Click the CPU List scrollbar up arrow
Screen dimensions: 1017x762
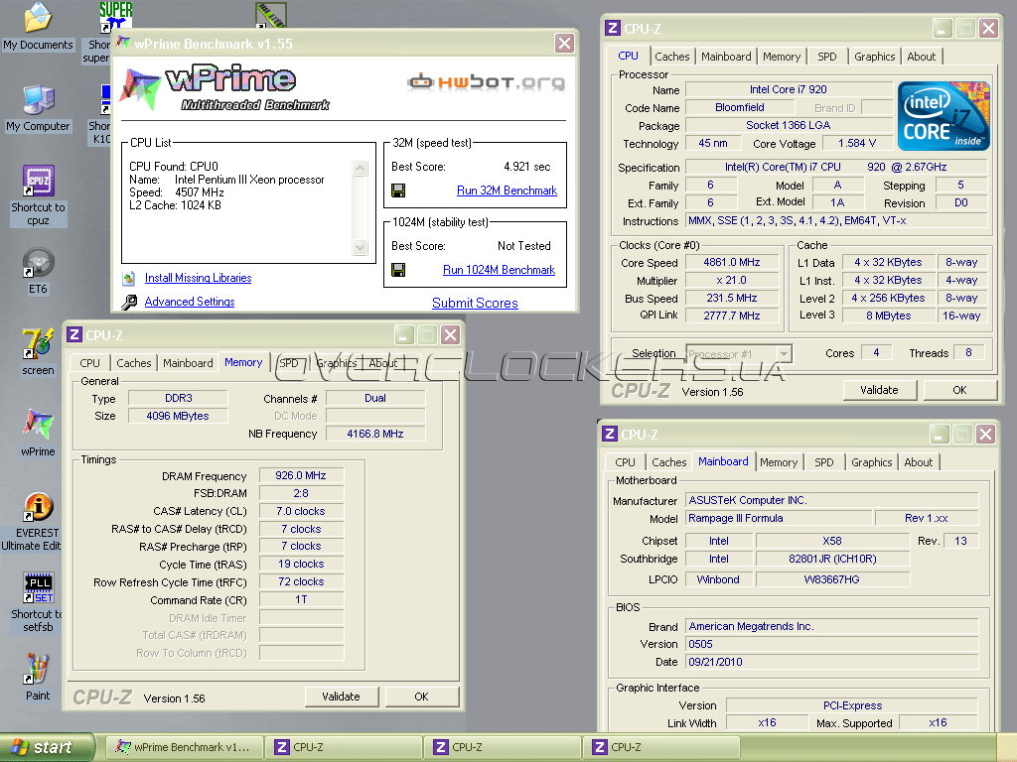pyautogui.click(x=360, y=168)
